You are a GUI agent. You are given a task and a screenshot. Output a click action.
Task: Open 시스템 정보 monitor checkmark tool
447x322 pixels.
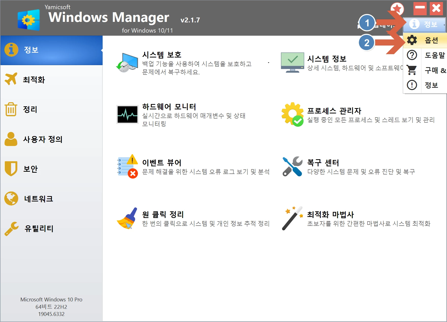[x=342, y=63]
